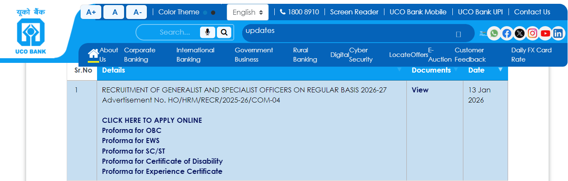Click the small anniversary emblem beside WhatsApp

(x=483, y=33)
